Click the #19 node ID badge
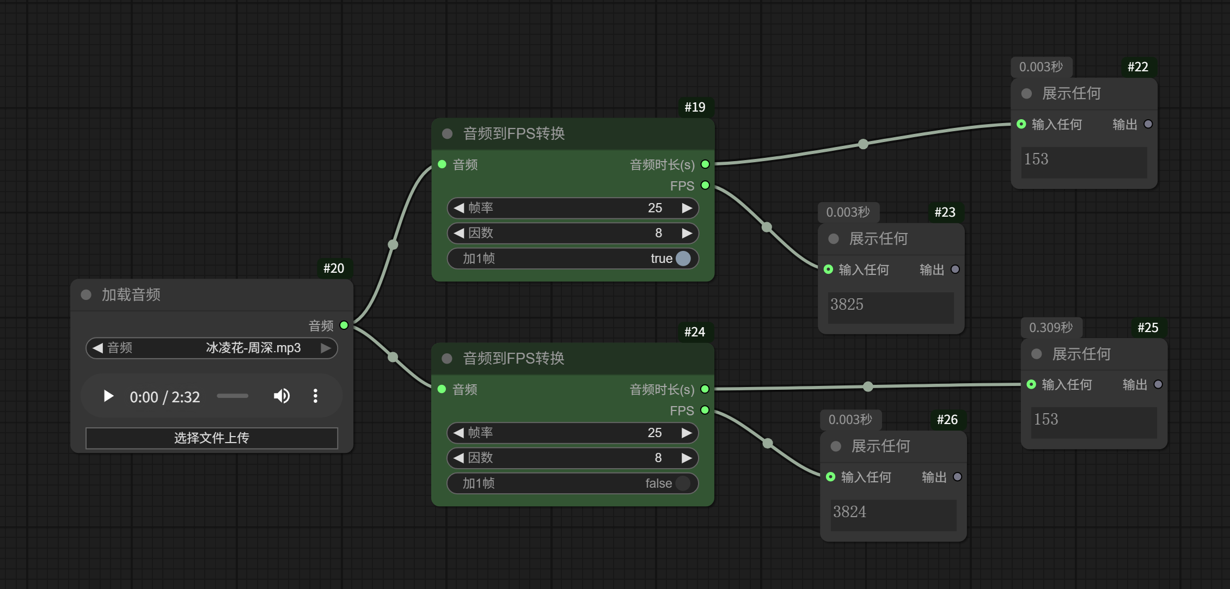The width and height of the screenshot is (1230, 589). pyautogui.click(x=695, y=107)
